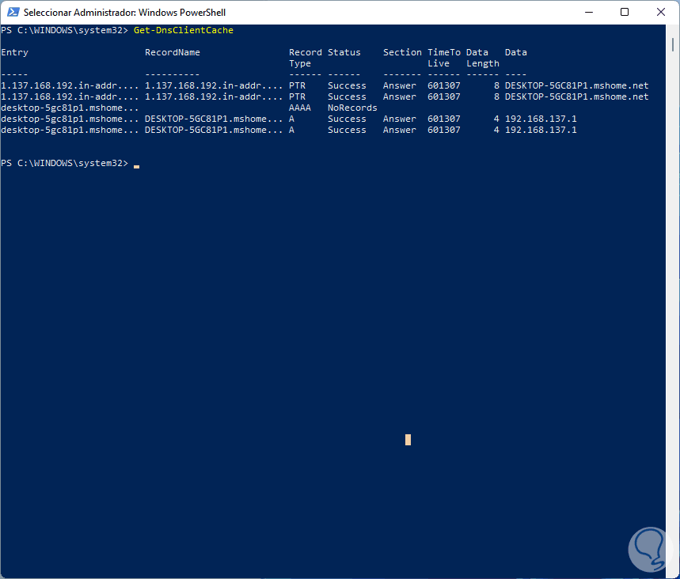Viewport: 680px width, 579px height.
Task: Minimize the PowerShell window
Action: coord(588,12)
